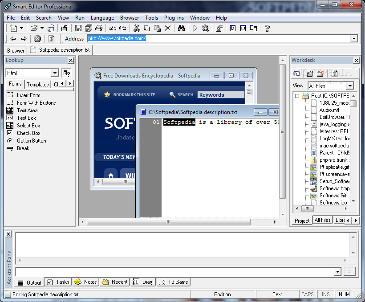Click the Assistant Pane go arrow button
Viewport: 365px width, 302px height.
tap(349, 271)
